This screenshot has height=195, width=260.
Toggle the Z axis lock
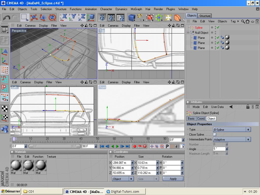[x=82, y=18]
